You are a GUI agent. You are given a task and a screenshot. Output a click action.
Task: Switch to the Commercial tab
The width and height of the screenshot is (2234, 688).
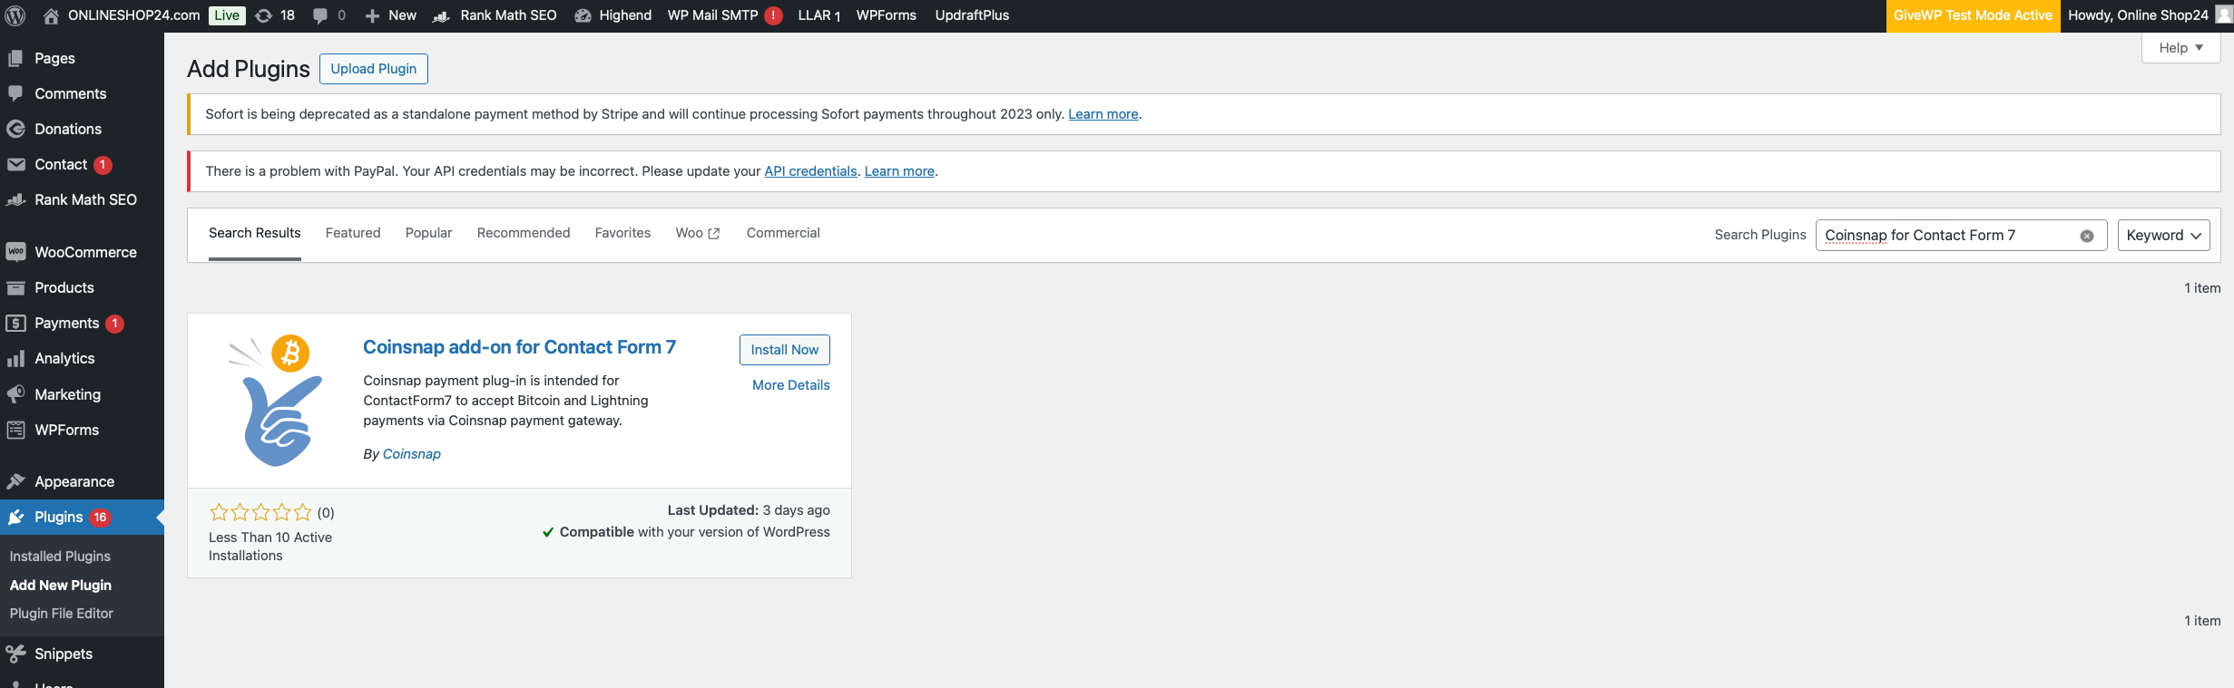click(x=783, y=233)
